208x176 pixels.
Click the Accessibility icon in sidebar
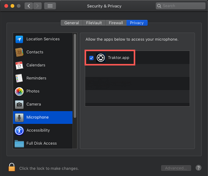tap(19, 130)
